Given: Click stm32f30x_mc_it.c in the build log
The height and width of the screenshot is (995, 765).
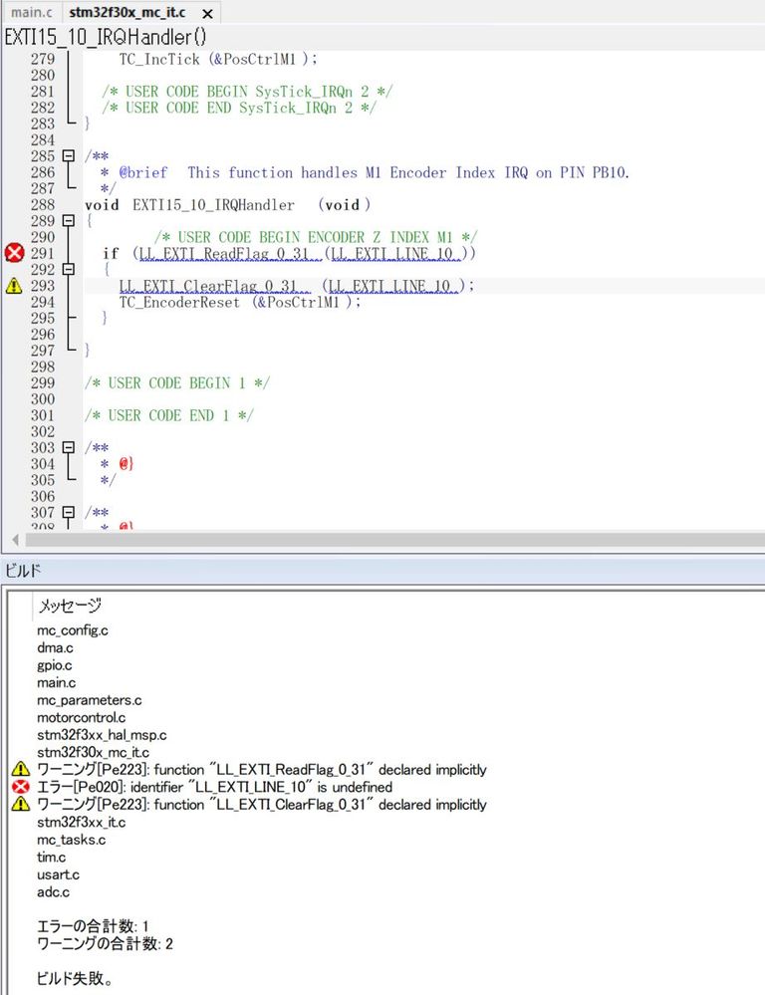Looking at the screenshot, I should (93, 753).
